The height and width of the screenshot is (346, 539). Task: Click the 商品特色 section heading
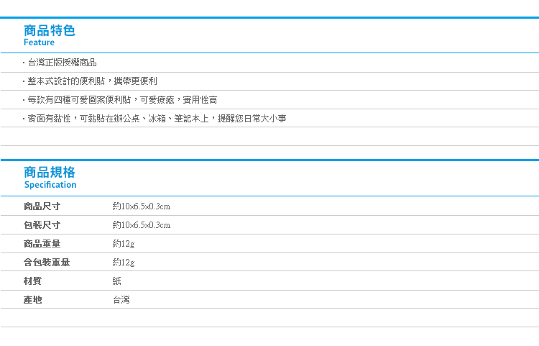[x=49, y=31]
